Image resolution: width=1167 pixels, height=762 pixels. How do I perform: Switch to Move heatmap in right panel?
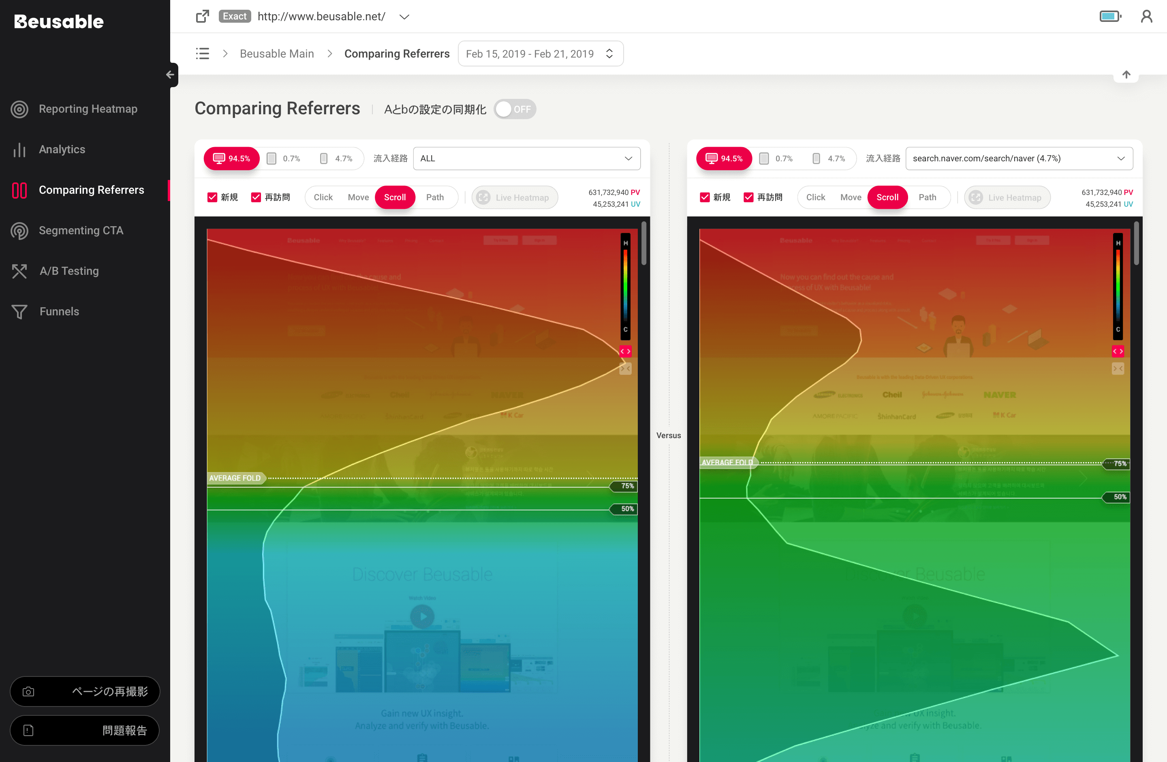click(850, 197)
